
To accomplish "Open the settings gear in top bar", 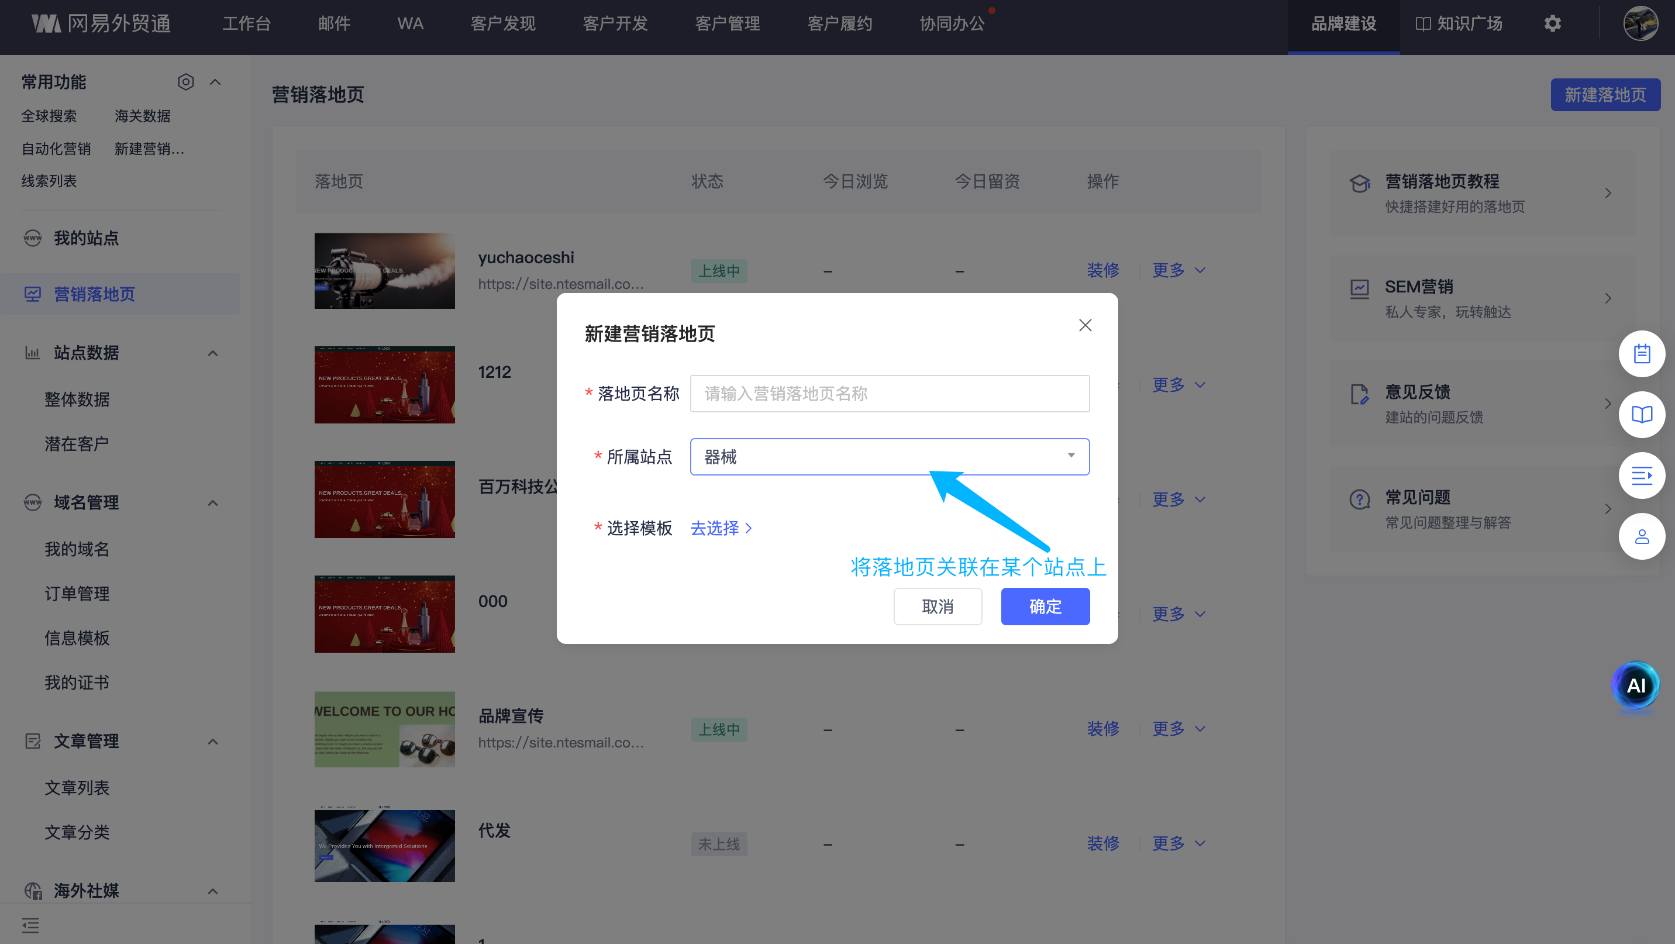I will click(x=1552, y=24).
